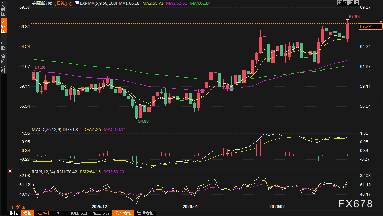
Task: Select the BOLL+KDJ template
Action: tap(80, 213)
